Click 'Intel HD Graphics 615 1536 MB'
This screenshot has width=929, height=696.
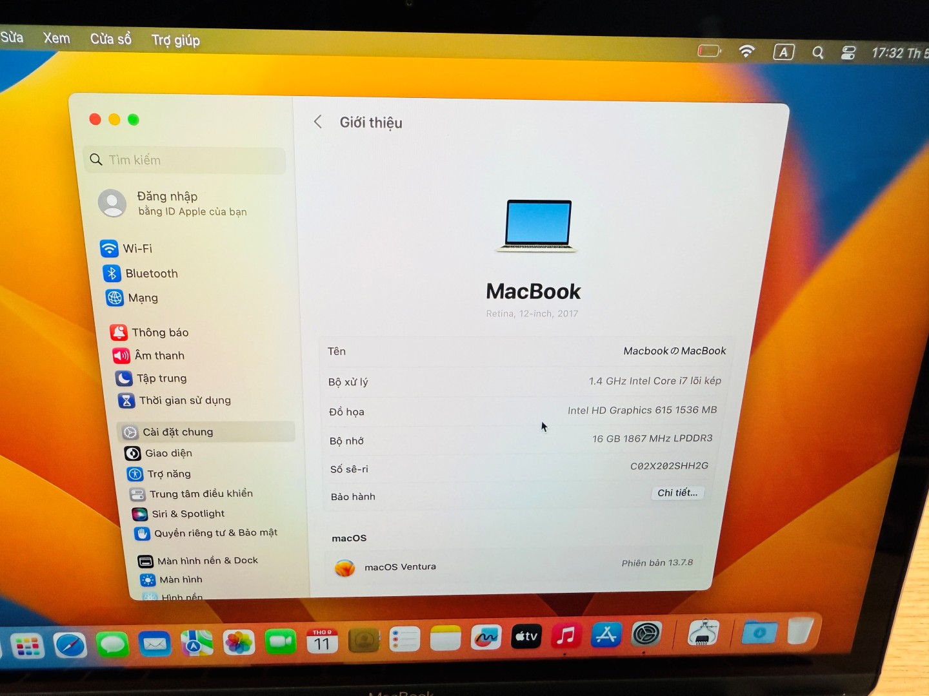(x=642, y=410)
